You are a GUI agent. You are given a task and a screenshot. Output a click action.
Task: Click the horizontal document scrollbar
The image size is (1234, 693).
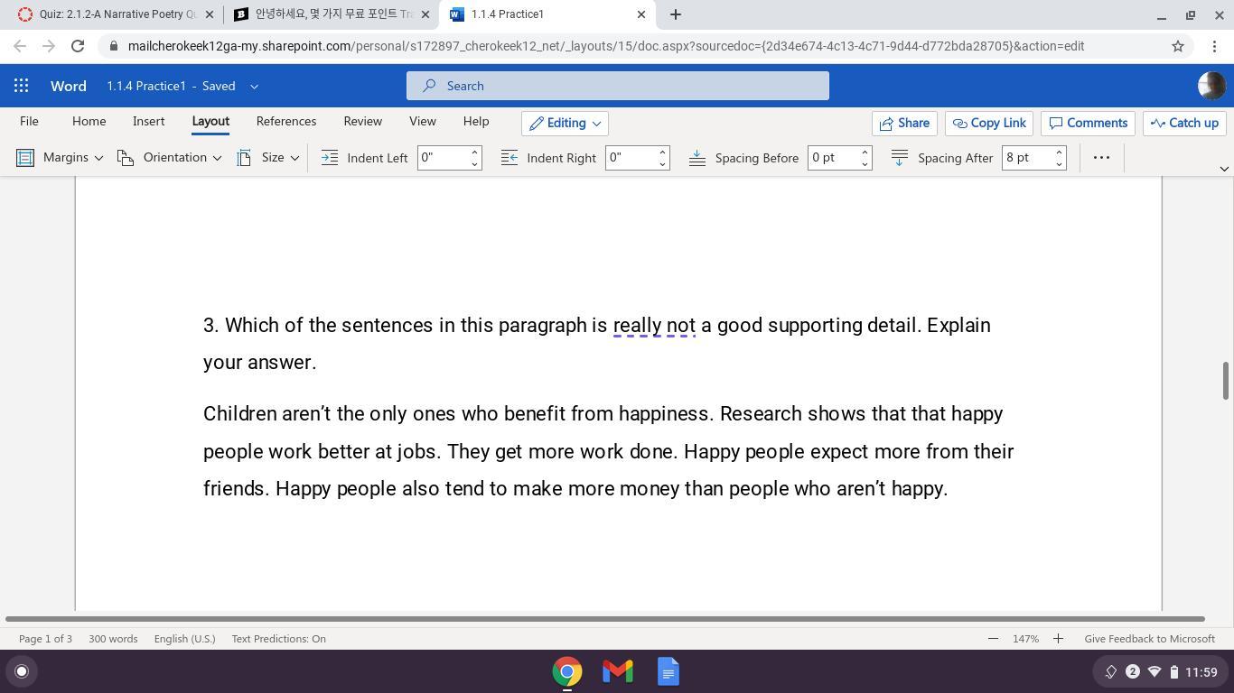(605, 619)
